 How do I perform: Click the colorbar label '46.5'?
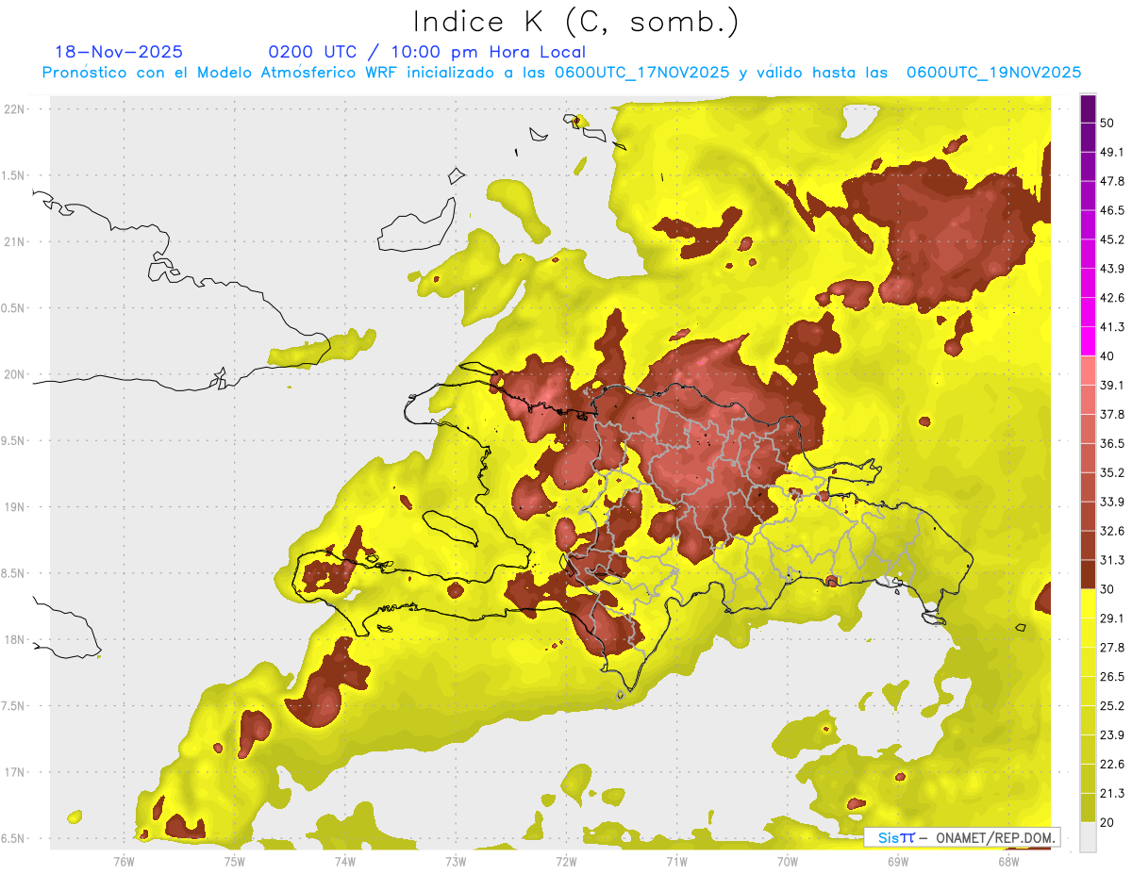tap(1112, 210)
